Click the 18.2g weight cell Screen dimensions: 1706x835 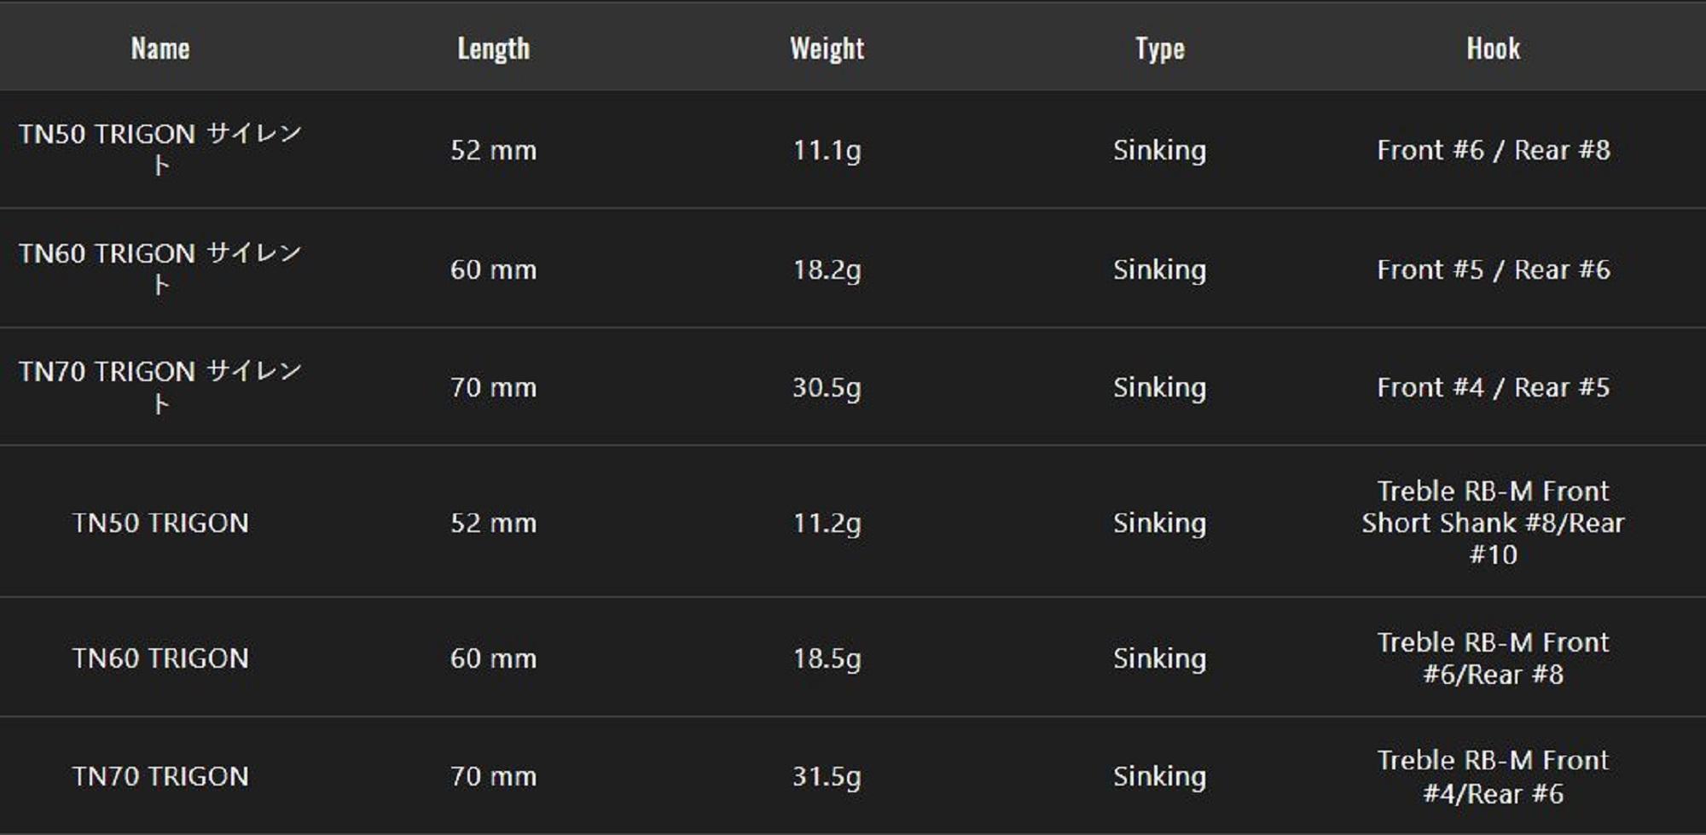[x=827, y=270]
